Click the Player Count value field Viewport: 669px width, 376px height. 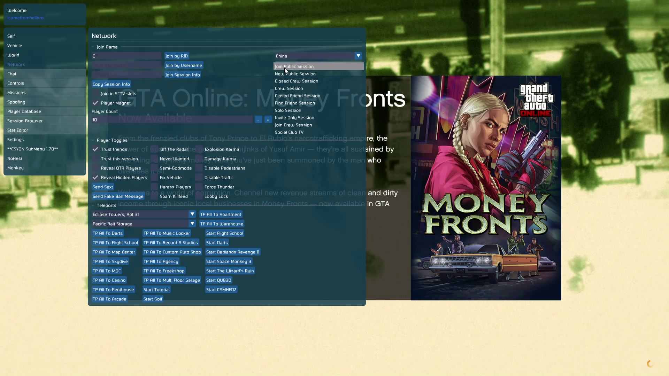172,120
